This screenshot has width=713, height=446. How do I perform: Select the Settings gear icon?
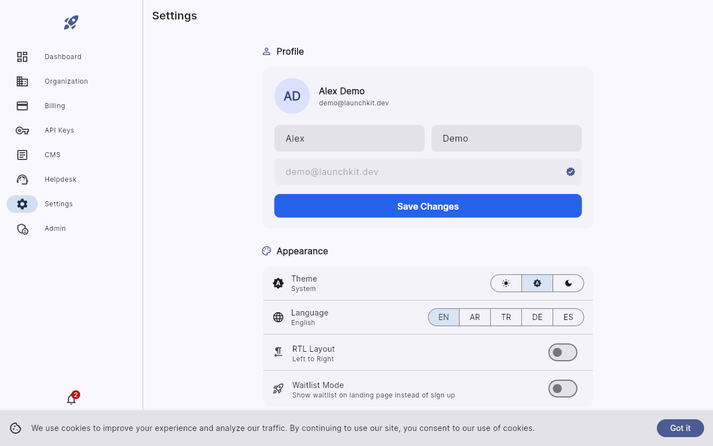(22, 204)
